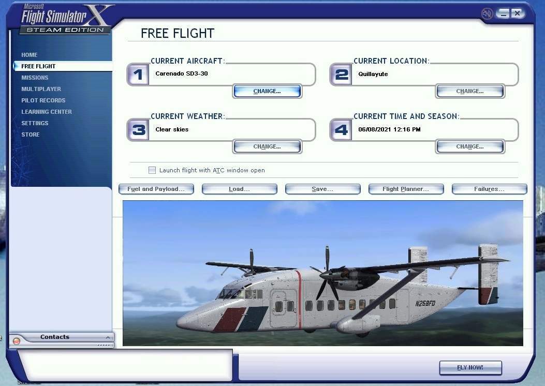The image size is (545, 386).
Task: Enable Launch flight with ATC window open
Action: [x=152, y=170]
